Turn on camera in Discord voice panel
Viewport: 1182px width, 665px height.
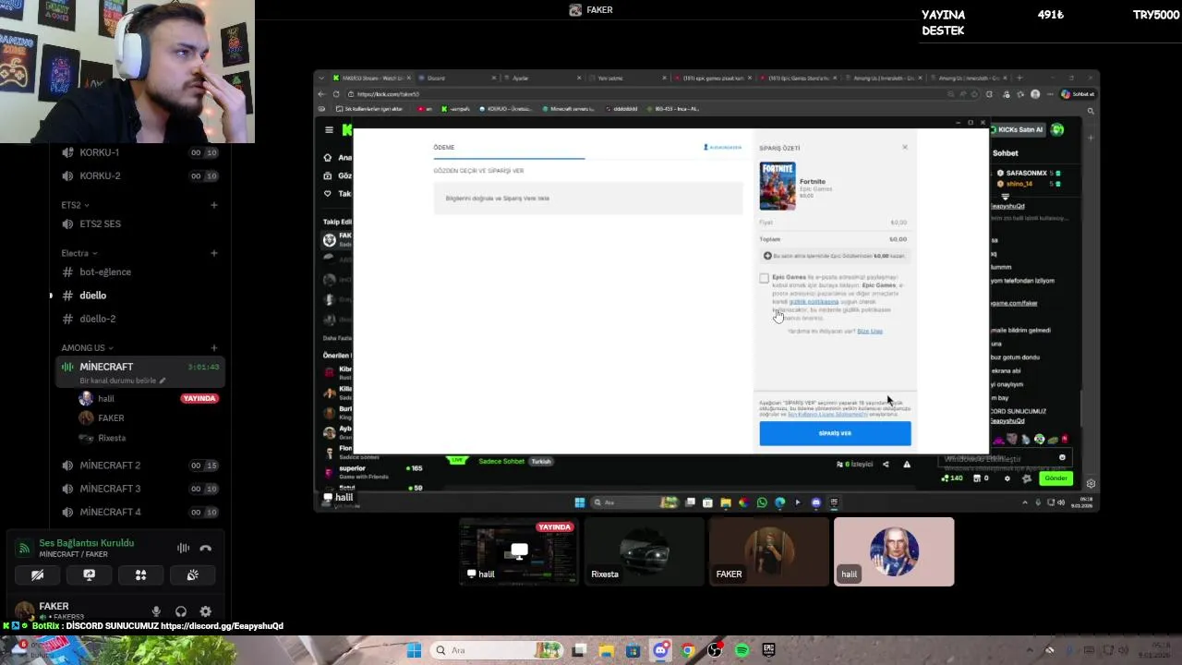[37, 574]
